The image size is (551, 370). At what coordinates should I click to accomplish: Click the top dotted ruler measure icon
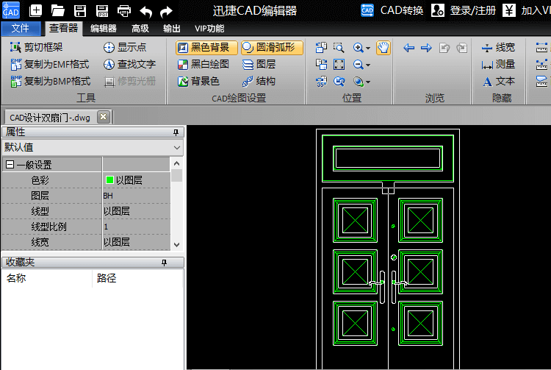pyautogui.click(x=541, y=48)
